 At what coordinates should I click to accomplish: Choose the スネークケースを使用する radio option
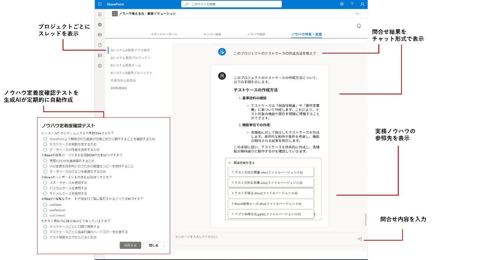click(45, 183)
